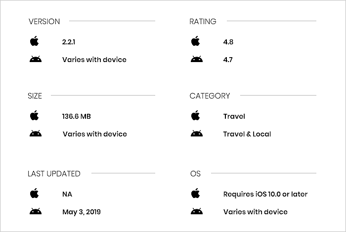Click the Apple icon under LAST UPDATED
This screenshot has width=346, height=232.
[35, 193]
